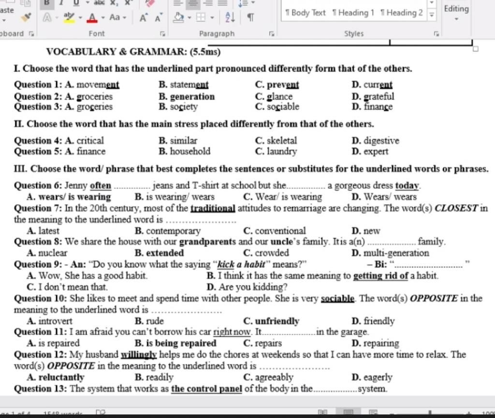495x418 pixels.
Task: Open the Change Case (Aa) menu
Action: [117, 17]
